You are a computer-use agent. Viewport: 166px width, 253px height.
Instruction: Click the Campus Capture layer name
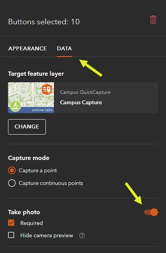point(81,102)
